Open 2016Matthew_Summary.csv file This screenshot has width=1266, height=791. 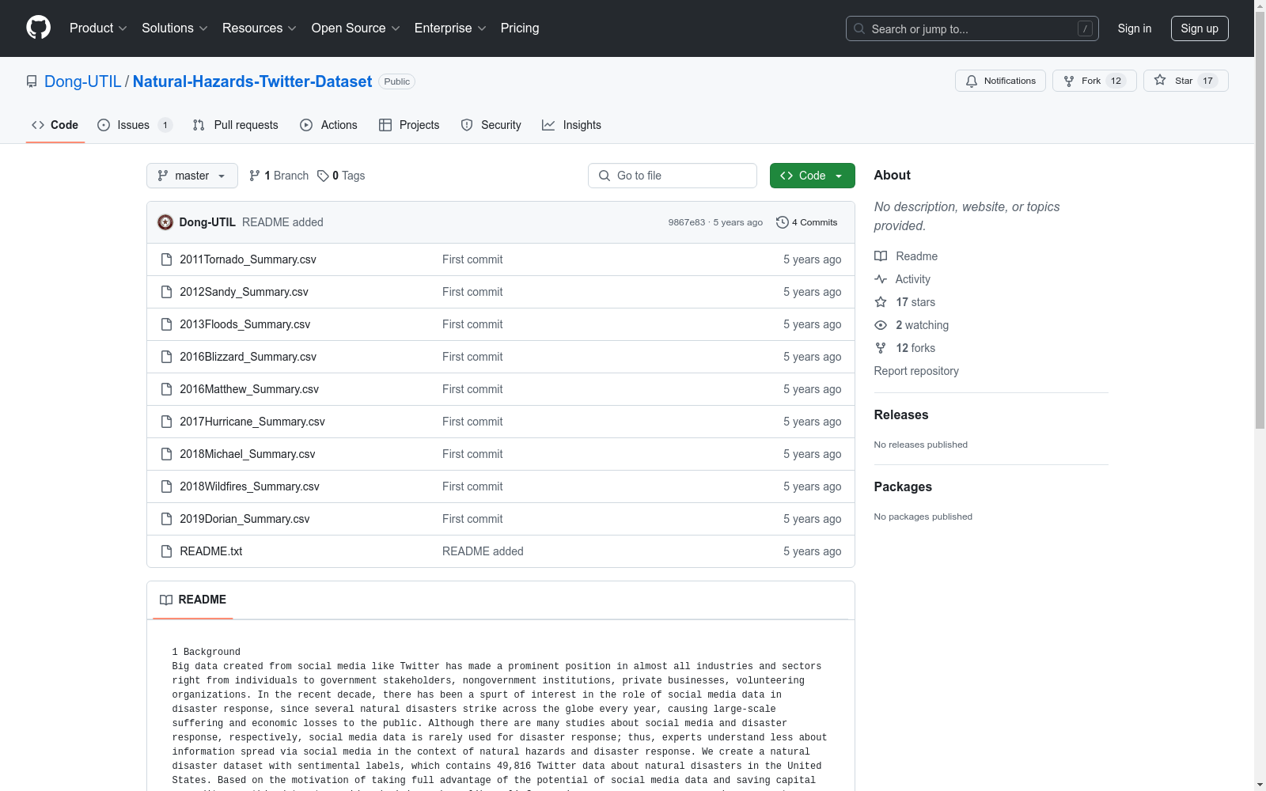pos(249,389)
